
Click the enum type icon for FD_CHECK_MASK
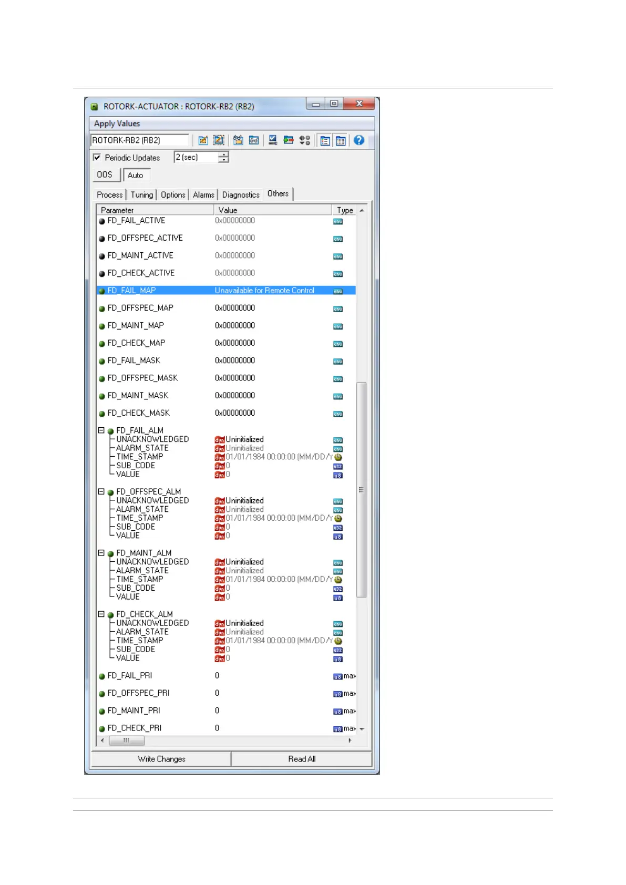click(x=338, y=414)
